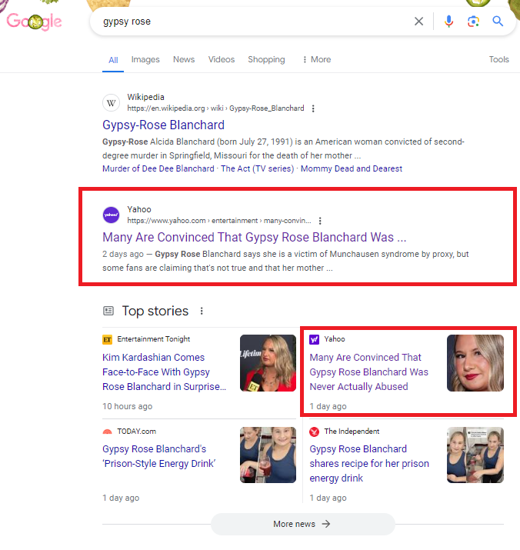
Task: Open TODAY.com Prison-Style Energy Drink story
Action: tap(159, 456)
